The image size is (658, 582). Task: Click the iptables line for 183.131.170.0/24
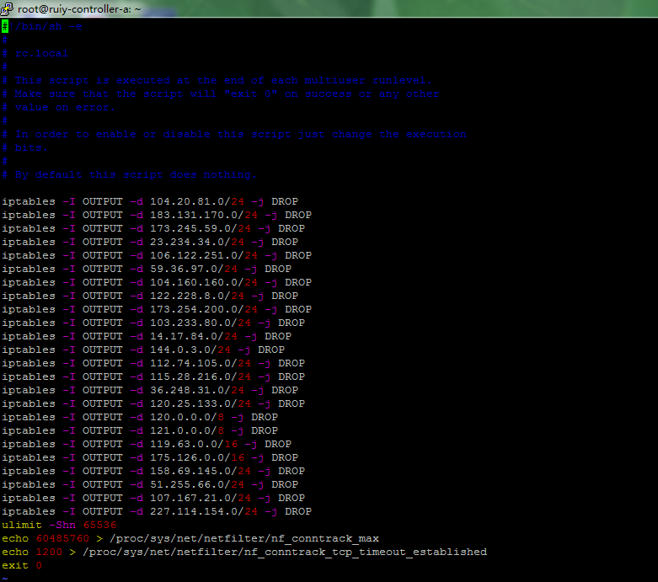click(157, 215)
